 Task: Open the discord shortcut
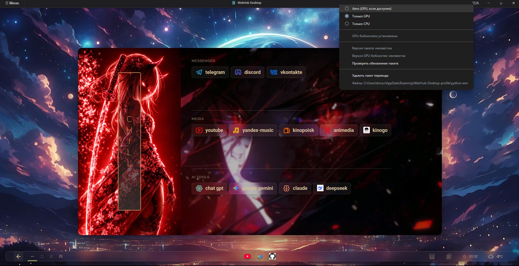coord(247,72)
